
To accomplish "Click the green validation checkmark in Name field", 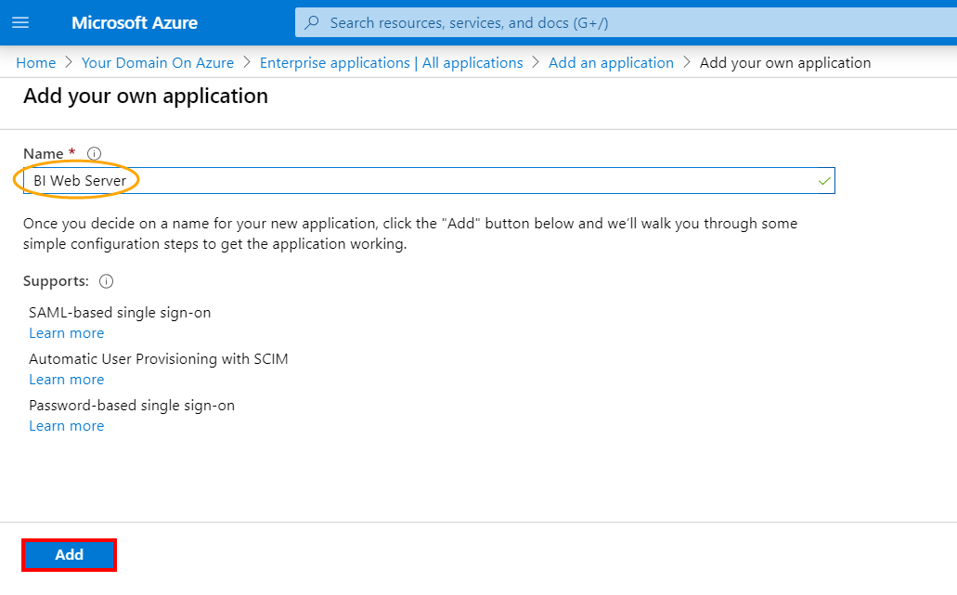I will tap(822, 180).
